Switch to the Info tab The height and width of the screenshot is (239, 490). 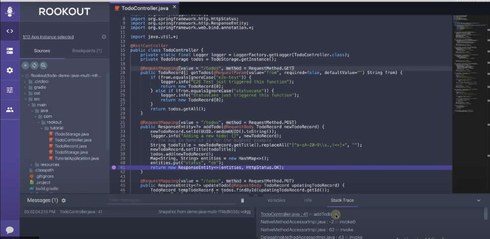[x=308, y=200]
